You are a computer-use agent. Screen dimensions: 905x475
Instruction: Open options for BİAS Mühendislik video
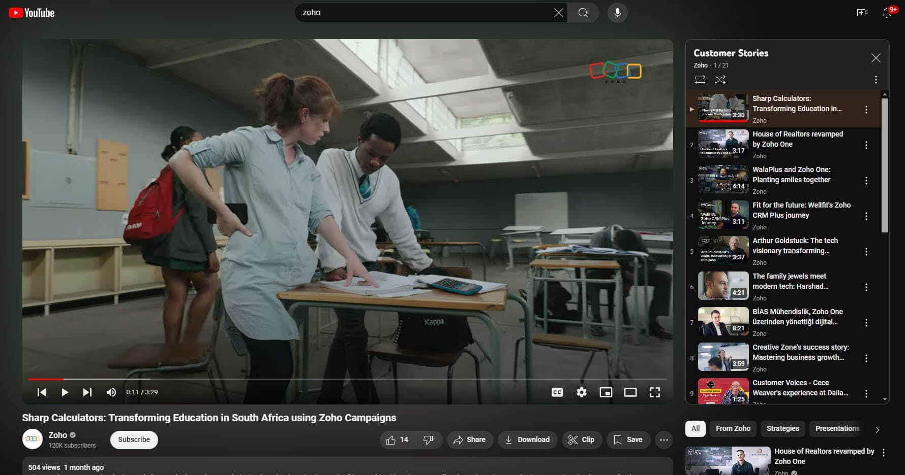866,323
